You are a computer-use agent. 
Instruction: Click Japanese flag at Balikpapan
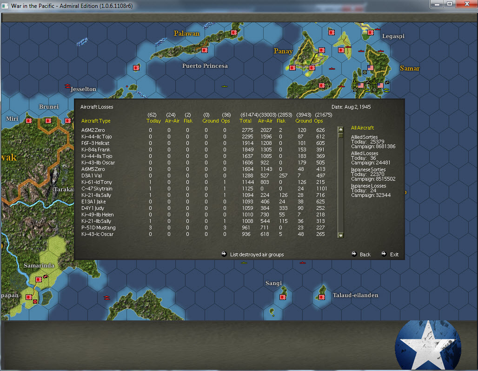tap(29, 297)
